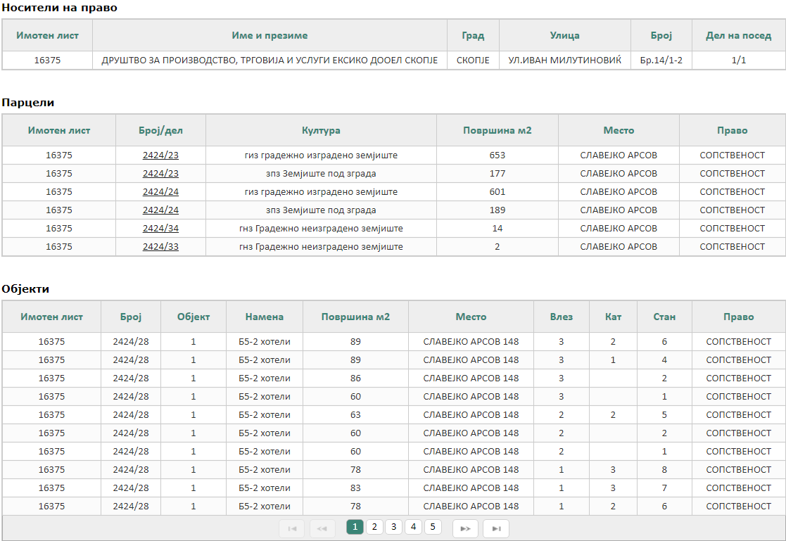Click the Култура column header in Парцели
786x541 pixels.
pos(321,131)
